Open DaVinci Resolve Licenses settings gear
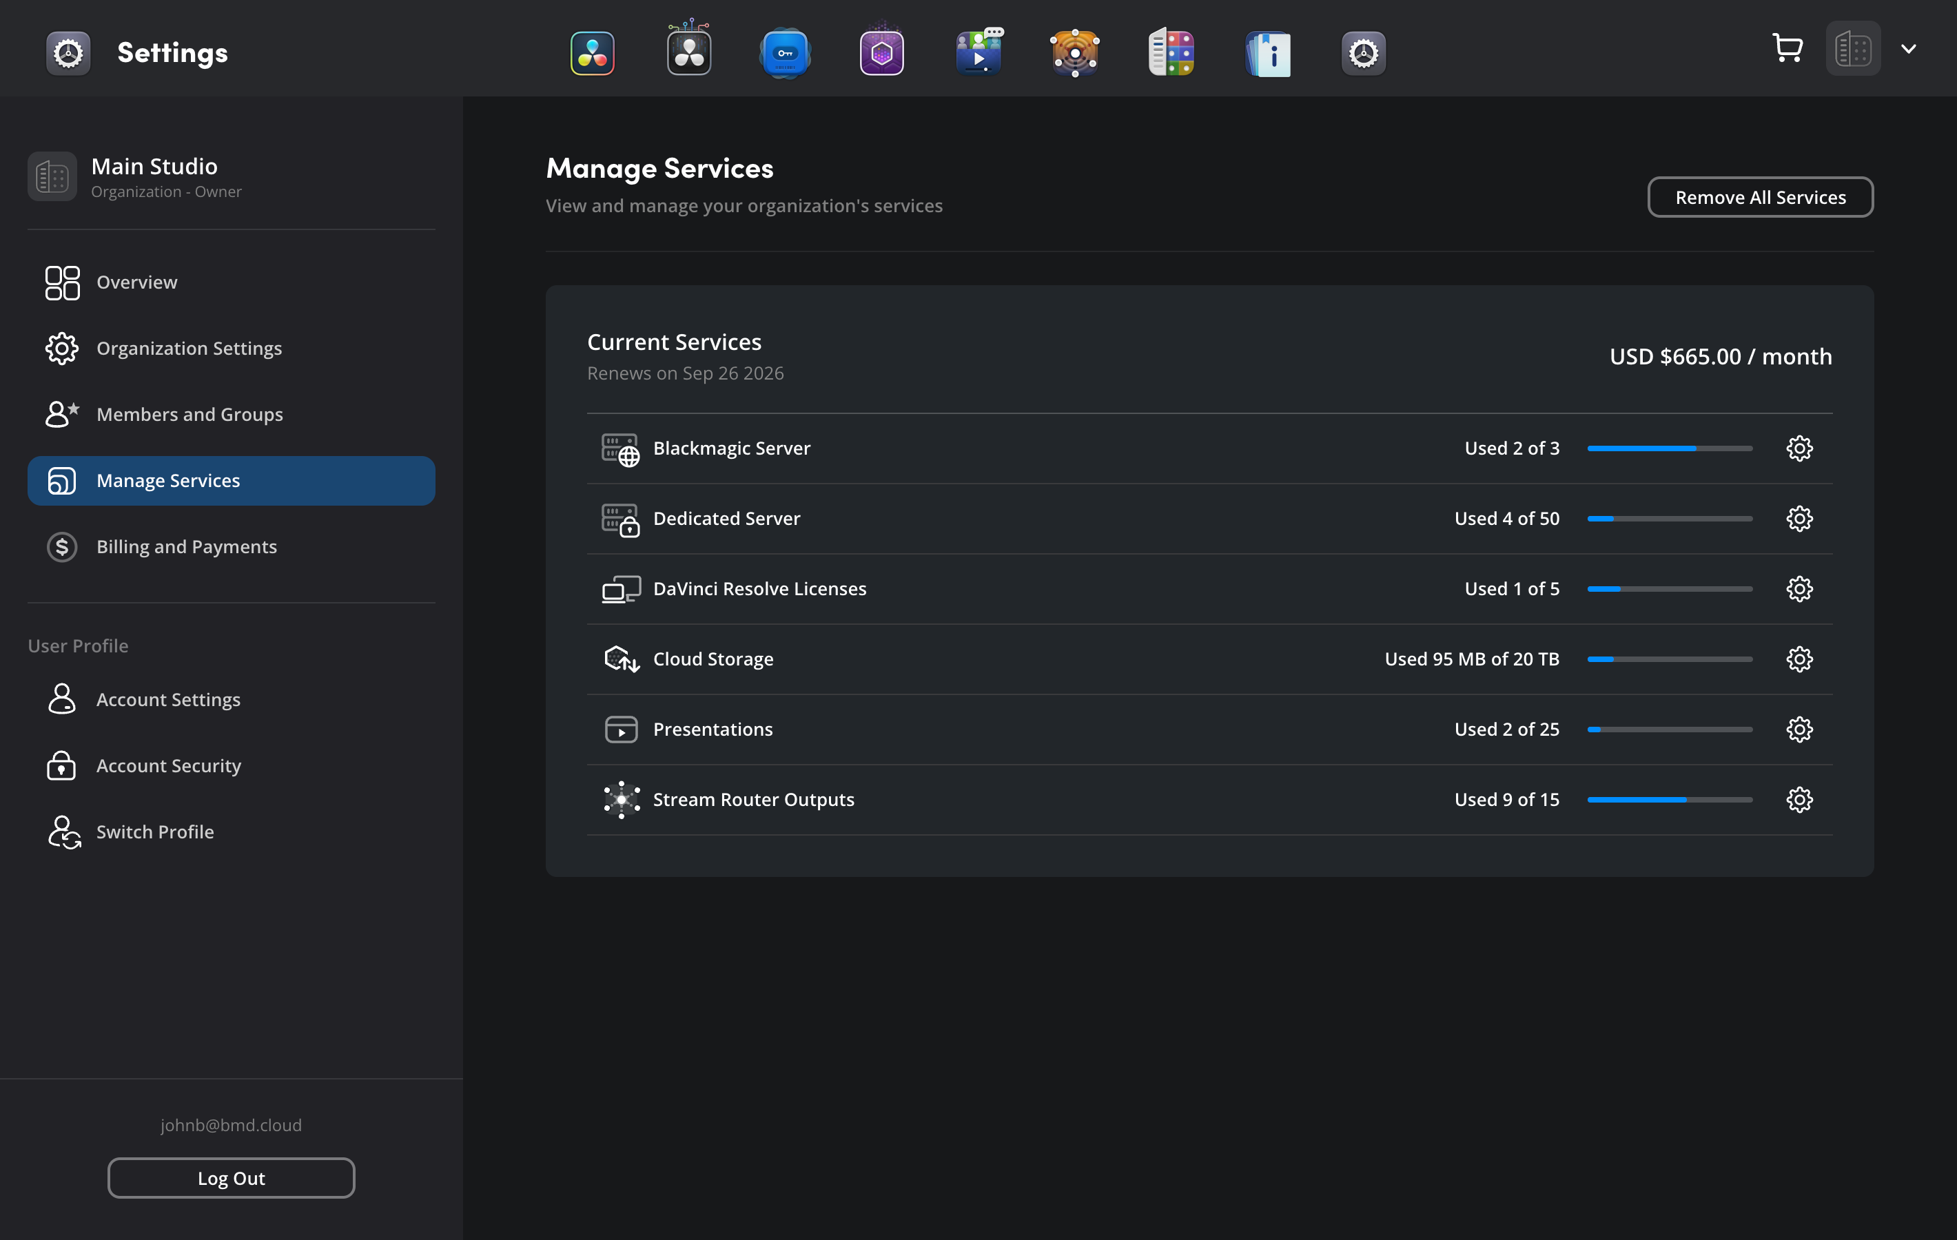The height and width of the screenshot is (1240, 1957). click(x=1799, y=589)
